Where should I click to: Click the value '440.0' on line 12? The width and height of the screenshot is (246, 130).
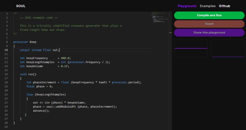coord(65,58)
